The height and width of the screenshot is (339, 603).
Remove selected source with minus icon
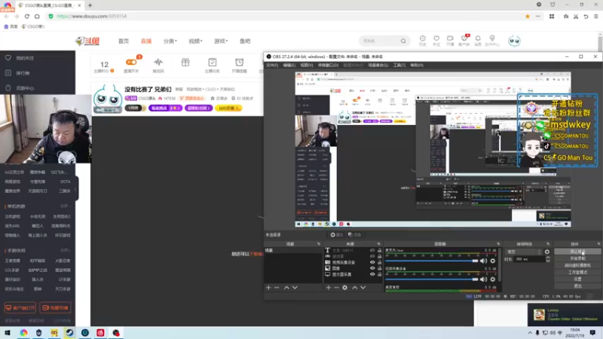(x=336, y=288)
